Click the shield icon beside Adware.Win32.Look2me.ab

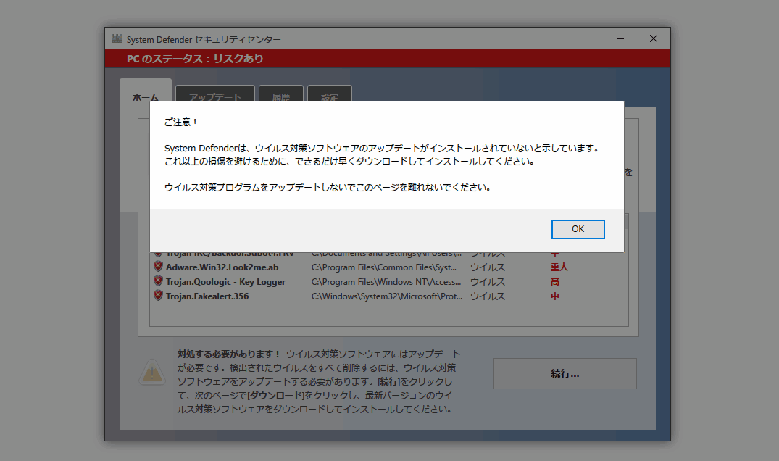tap(158, 266)
